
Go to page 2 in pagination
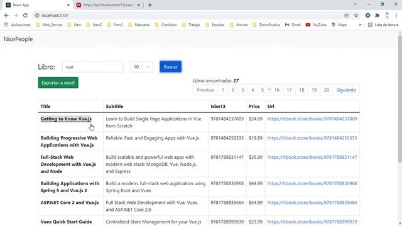(x=233, y=90)
